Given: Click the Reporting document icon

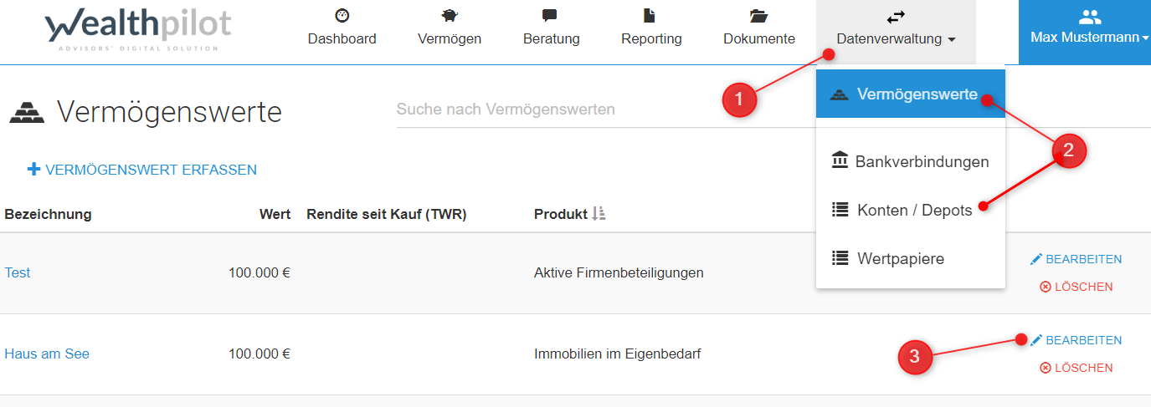Looking at the screenshot, I should tap(650, 15).
